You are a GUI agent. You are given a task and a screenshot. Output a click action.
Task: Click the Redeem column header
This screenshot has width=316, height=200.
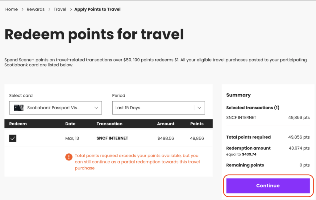coord(18,124)
